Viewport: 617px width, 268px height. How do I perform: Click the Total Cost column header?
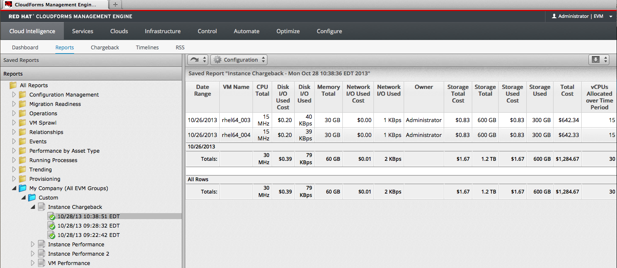click(567, 90)
